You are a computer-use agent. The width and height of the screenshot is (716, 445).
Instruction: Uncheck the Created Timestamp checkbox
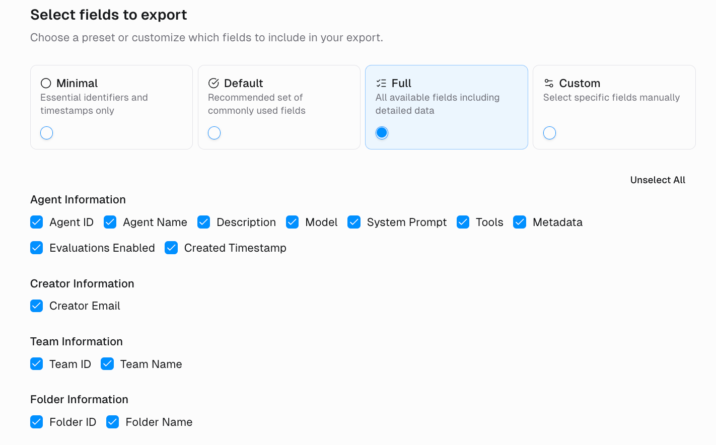tap(171, 248)
